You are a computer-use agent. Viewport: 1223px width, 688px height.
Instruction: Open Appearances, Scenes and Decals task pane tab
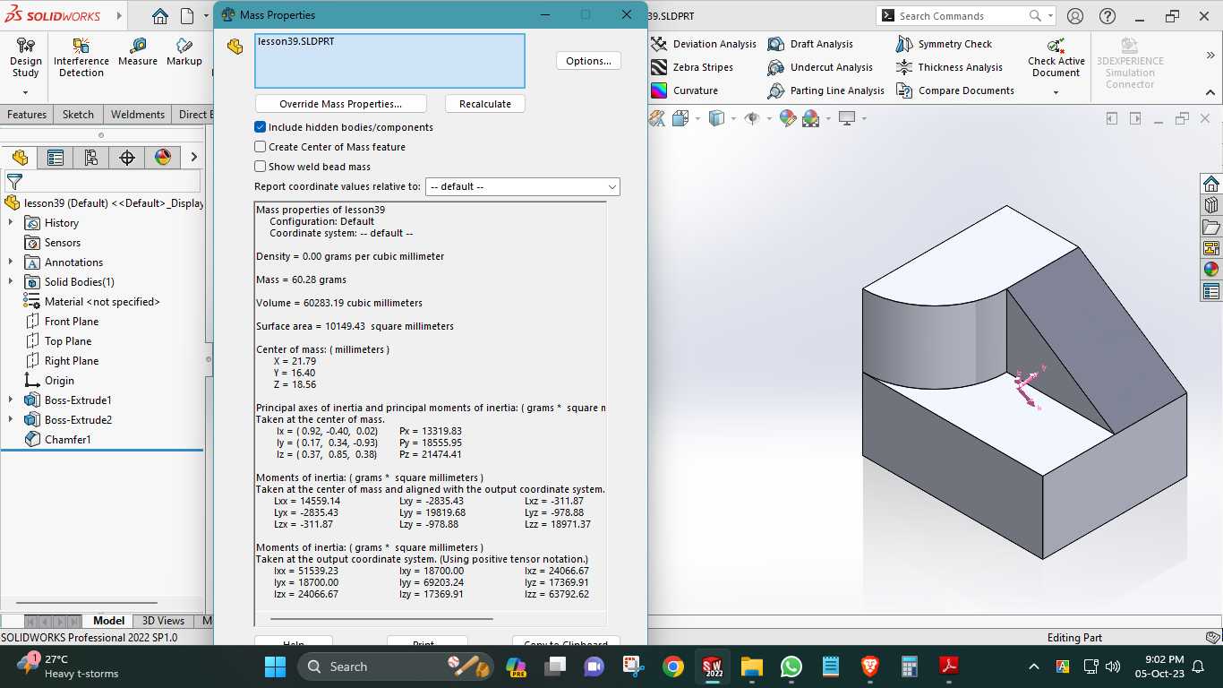click(x=1211, y=270)
